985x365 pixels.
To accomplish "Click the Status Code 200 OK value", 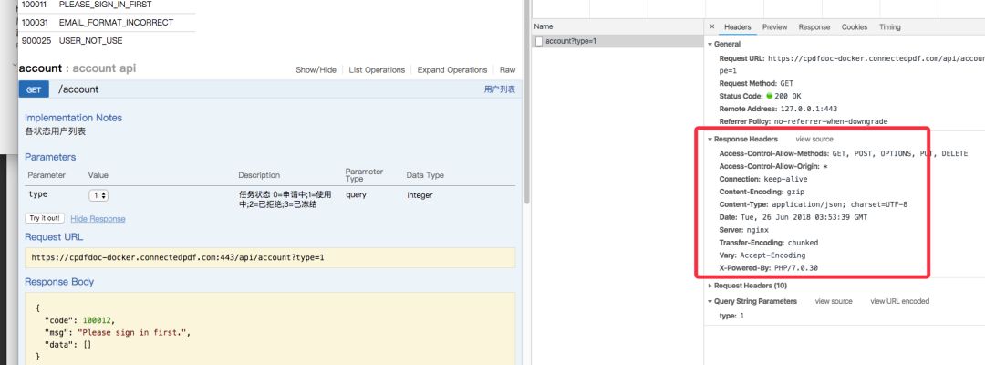I will (788, 96).
